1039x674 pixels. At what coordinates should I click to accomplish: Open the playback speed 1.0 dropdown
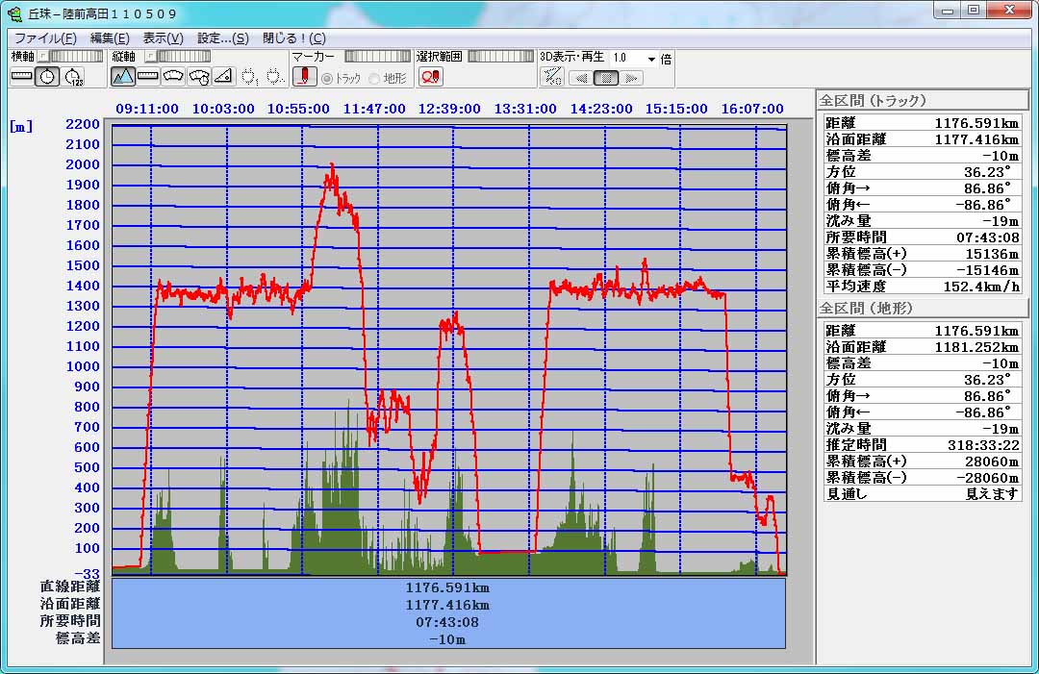point(651,58)
